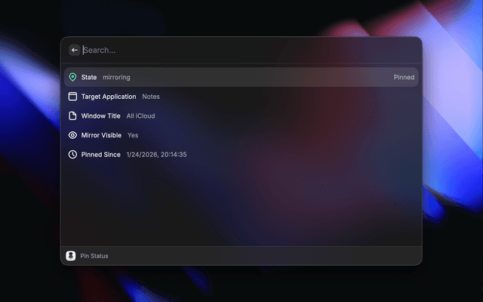The width and height of the screenshot is (483, 302).
Task: Click the Pinned tag on State row
Action: pyautogui.click(x=404, y=77)
